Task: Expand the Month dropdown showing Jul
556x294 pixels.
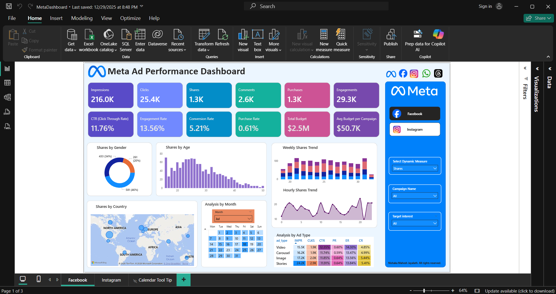Action: tap(233, 219)
